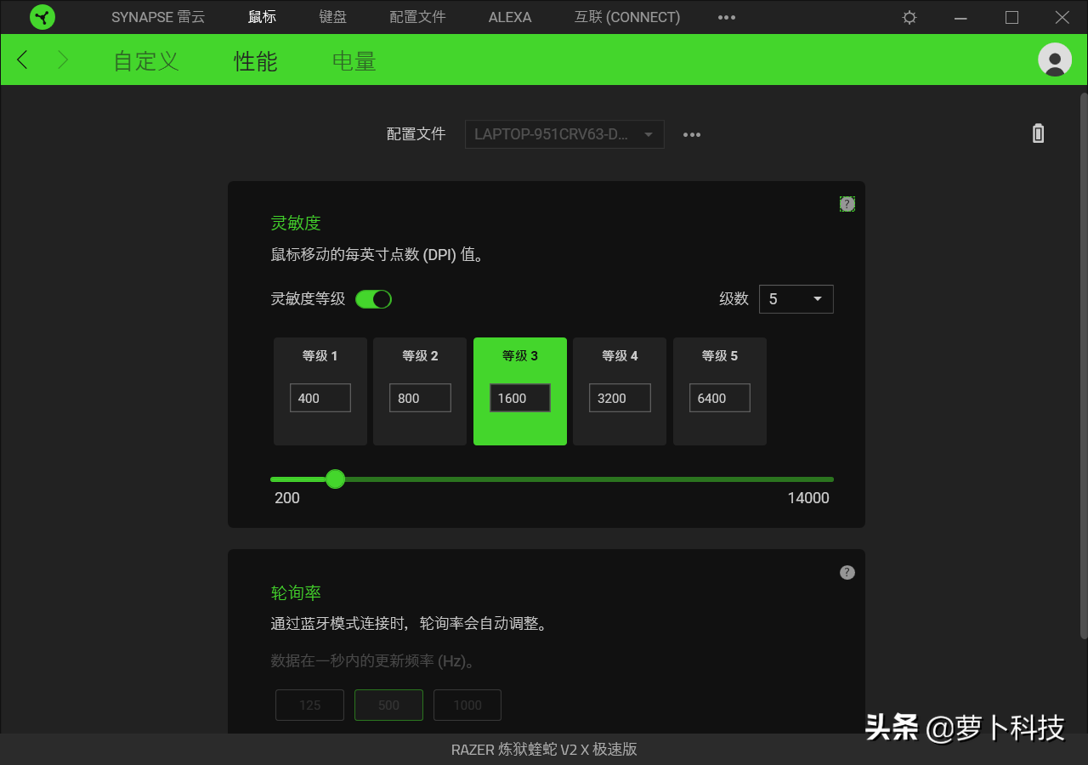
Task: Click the 400 DPI input field
Action: click(x=320, y=398)
